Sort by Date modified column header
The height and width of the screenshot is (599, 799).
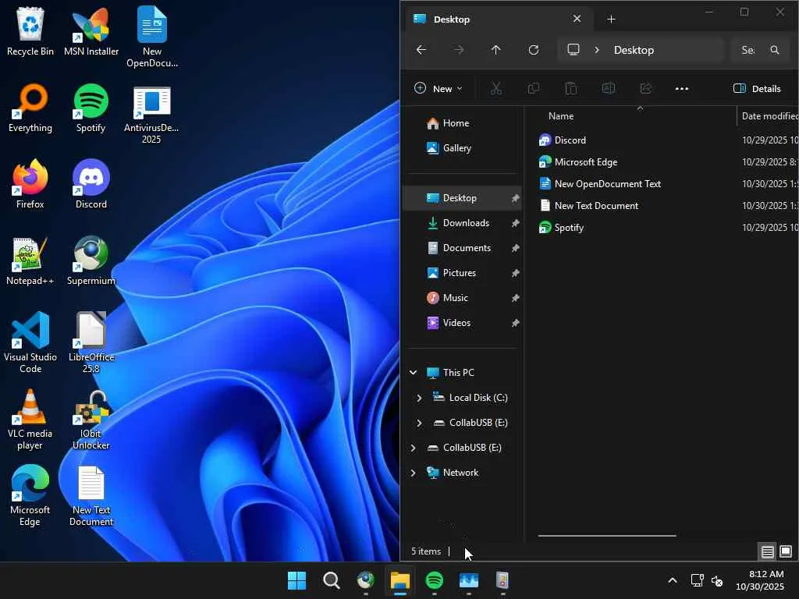click(769, 116)
